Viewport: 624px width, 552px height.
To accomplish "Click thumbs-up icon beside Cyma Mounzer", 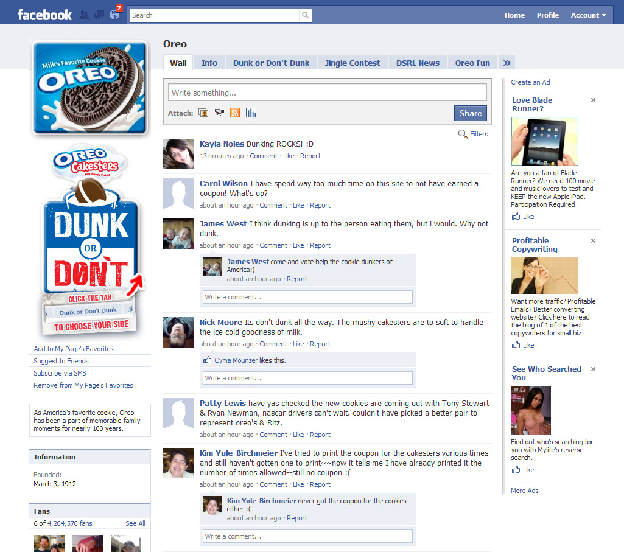I will (208, 360).
